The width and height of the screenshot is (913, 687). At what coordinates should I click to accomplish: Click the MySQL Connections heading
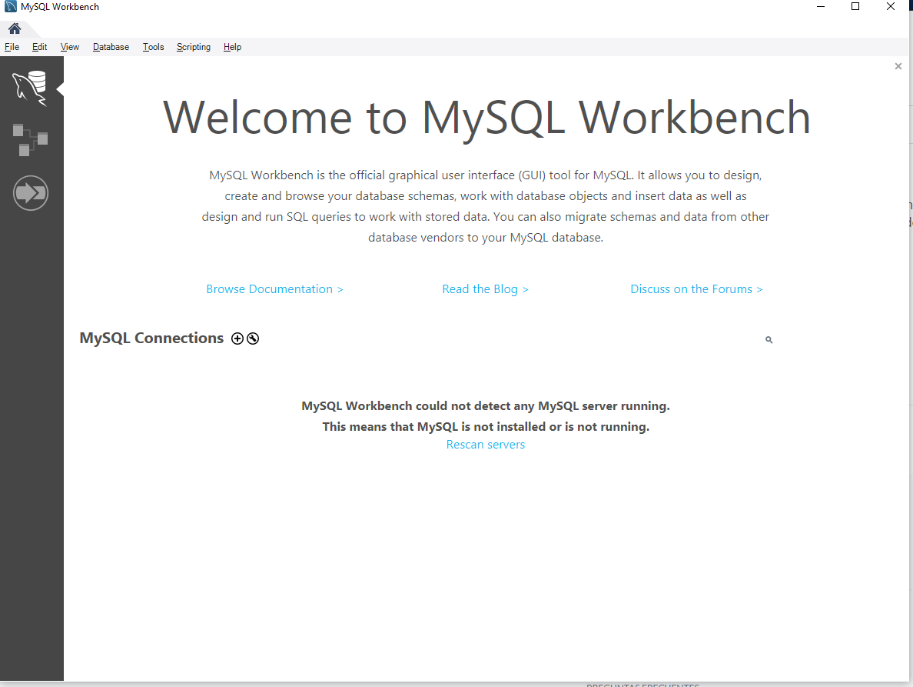pos(151,338)
